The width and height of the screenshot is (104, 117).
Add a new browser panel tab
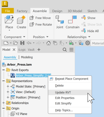[39, 50]
